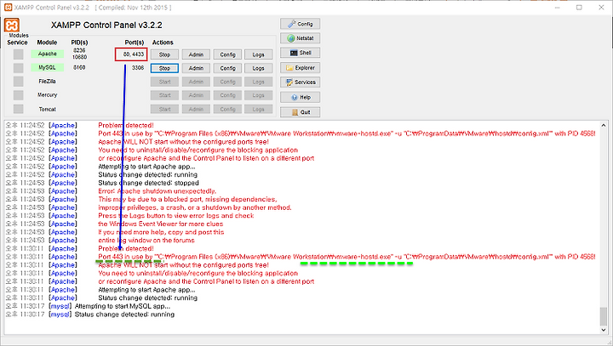Select the MySQL module label
613x346 pixels.
click(x=48, y=67)
